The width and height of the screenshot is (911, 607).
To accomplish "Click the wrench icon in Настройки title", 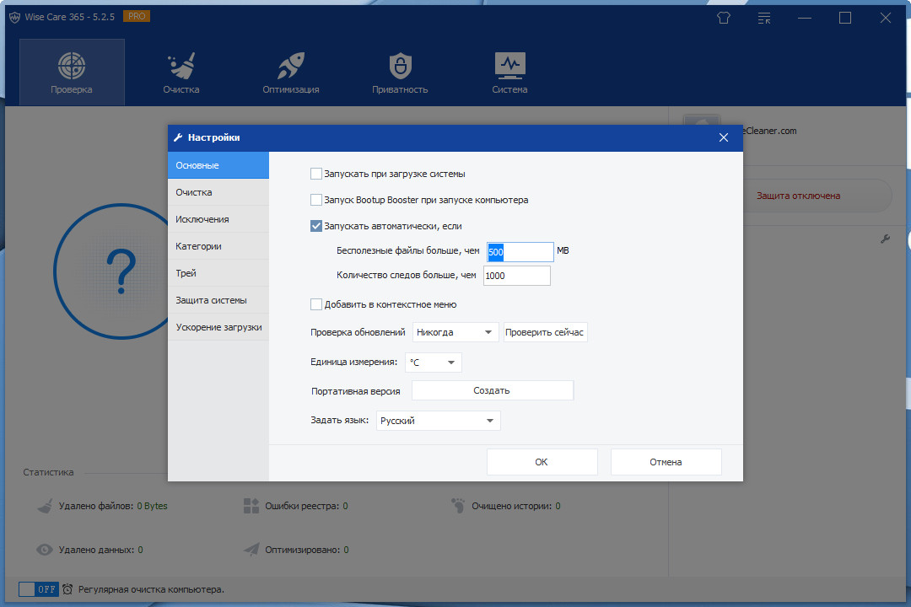I will (x=178, y=137).
